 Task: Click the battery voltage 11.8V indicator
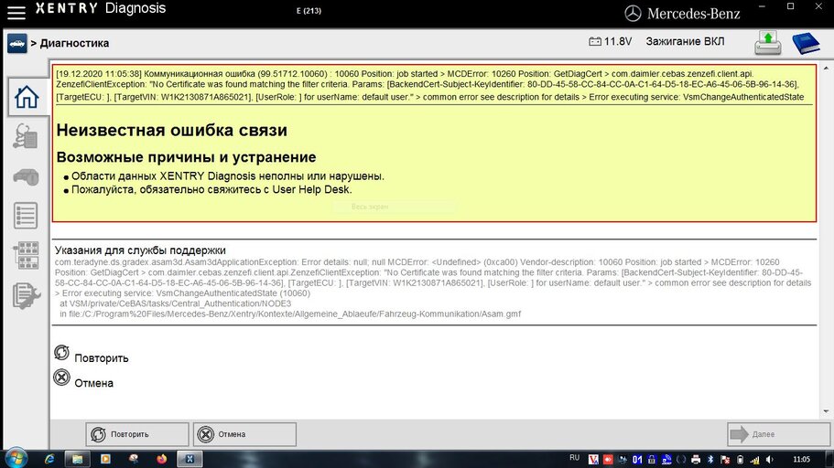[610, 41]
